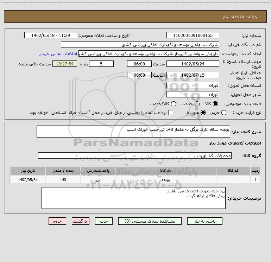The image size is (271, 262).
Task: Click the نام کالا column header
Action: (x=166, y=171)
